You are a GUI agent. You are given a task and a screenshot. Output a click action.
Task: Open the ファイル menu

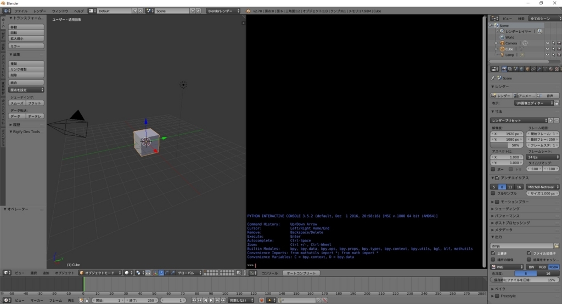[x=21, y=11]
